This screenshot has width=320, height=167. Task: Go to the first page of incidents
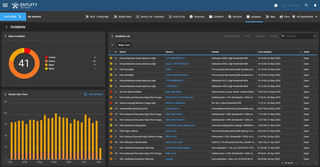[x=296, y=163]
